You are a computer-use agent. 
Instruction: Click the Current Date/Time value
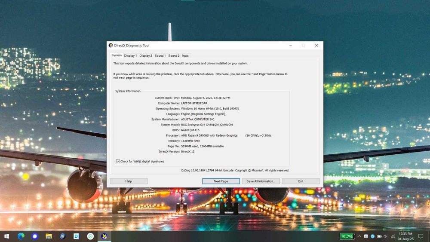click(x=206, y=98)
